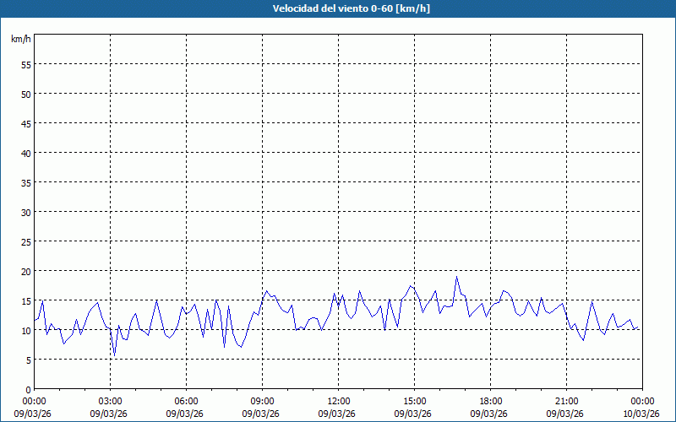Viewport: 676px width, 422px height.
Task: Click the '10/03/26' end date label
Action: [x=641, y=414]
